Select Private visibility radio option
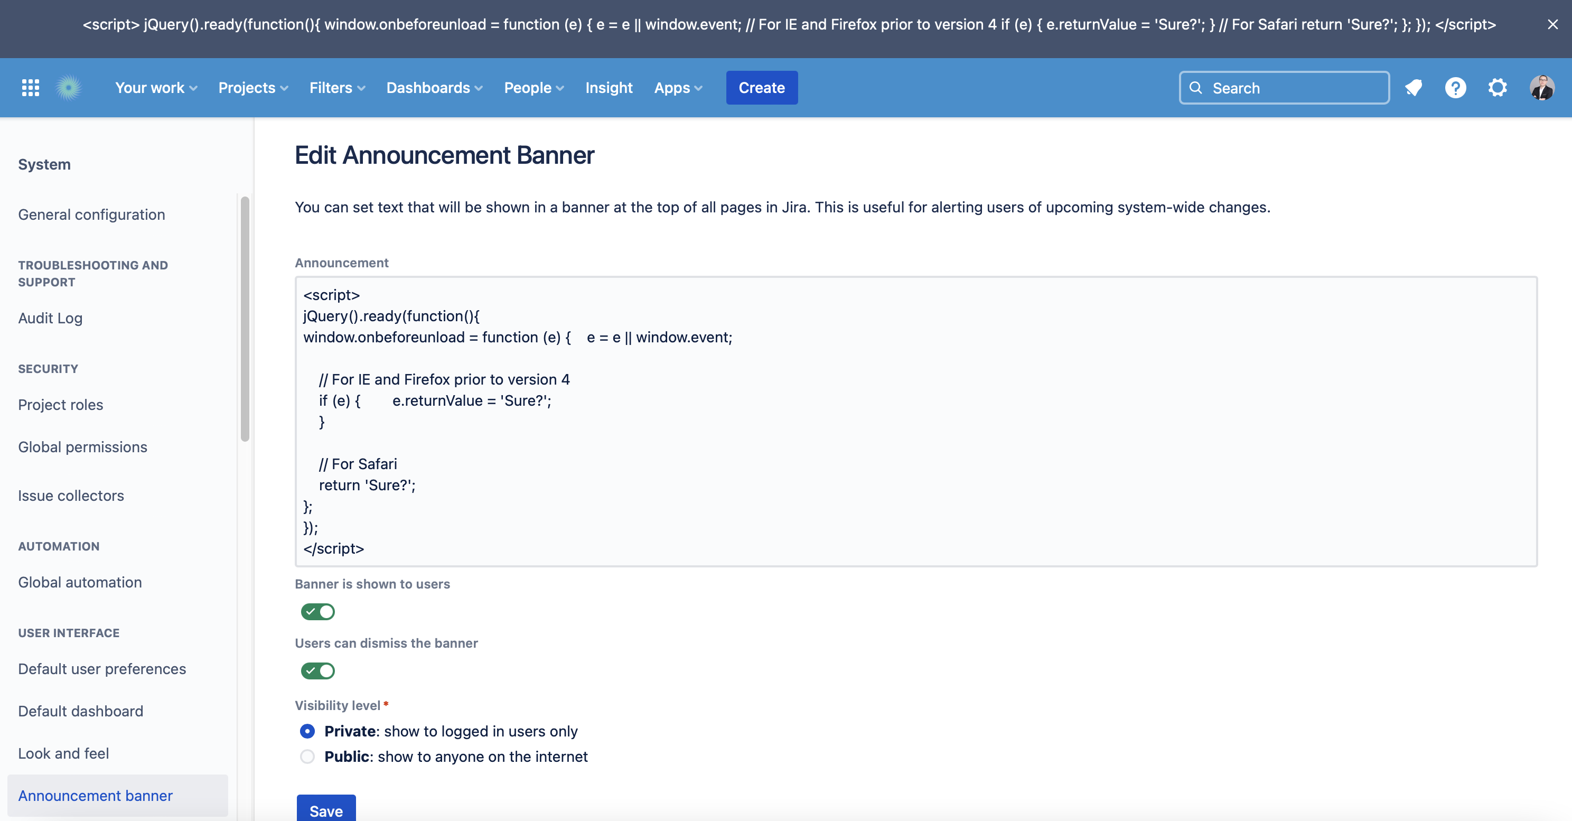1572x821 pixels. (x=307, y=731)
